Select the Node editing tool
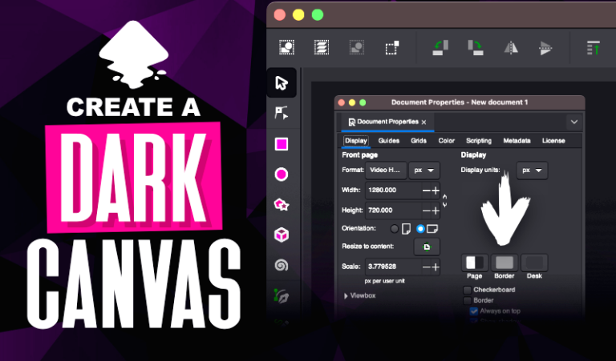The width and height of the screenshot is (616, 361). click(282, 114)
